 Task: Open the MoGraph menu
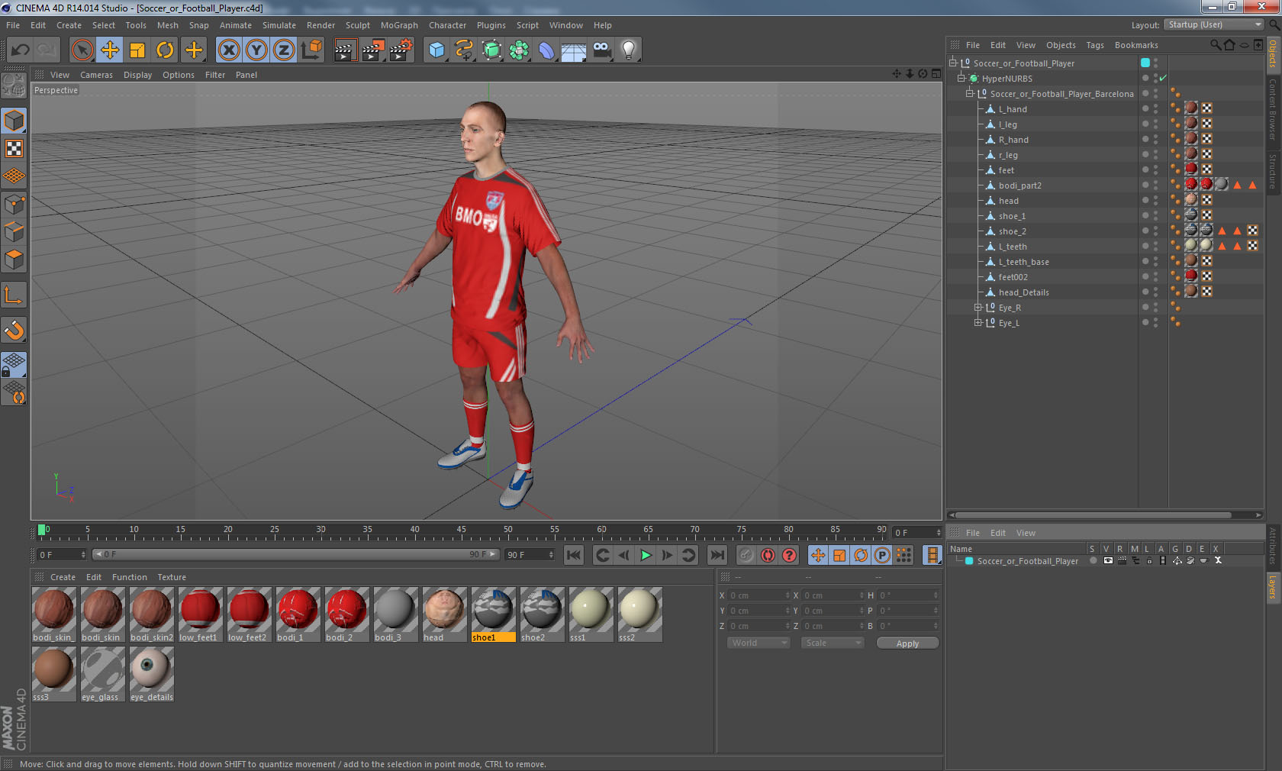coord(399,25)
